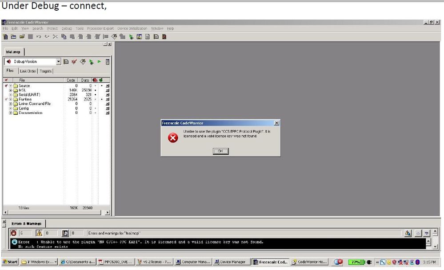Open the popup icon on Runtime row
The height and width of the screenshot is (270, 444).
(x=108, y=99)
